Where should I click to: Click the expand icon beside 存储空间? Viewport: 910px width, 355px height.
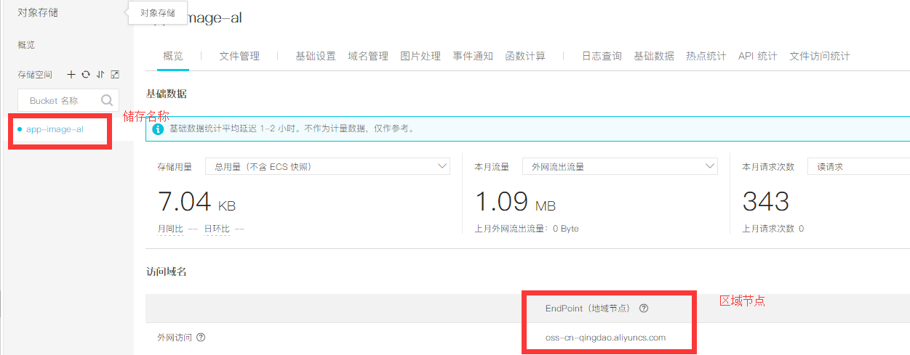pyautogui.click(x=115, y=75)
